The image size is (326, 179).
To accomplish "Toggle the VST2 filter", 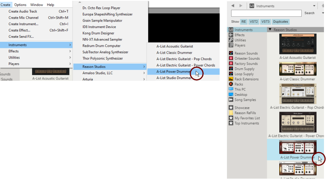I will 254,22.
